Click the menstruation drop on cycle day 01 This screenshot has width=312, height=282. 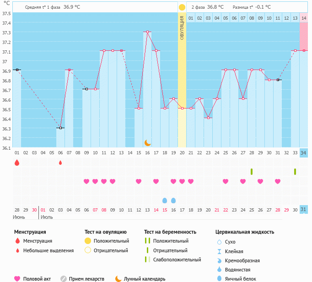tap(17, 163)
